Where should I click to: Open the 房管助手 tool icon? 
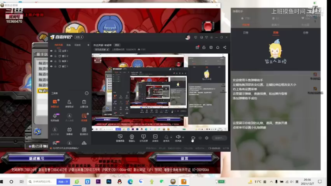[x=69, y=104]
